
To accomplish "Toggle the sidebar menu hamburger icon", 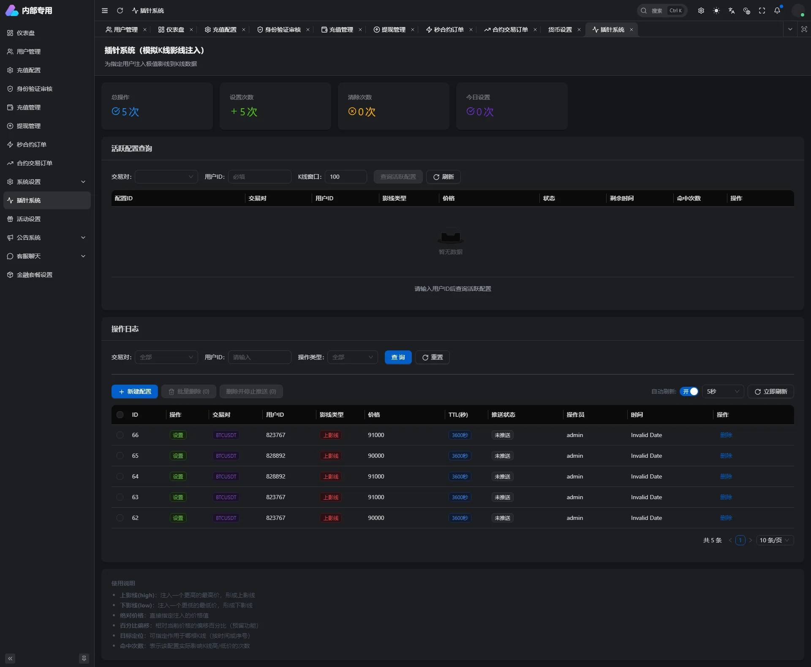I will coord(105,11).
